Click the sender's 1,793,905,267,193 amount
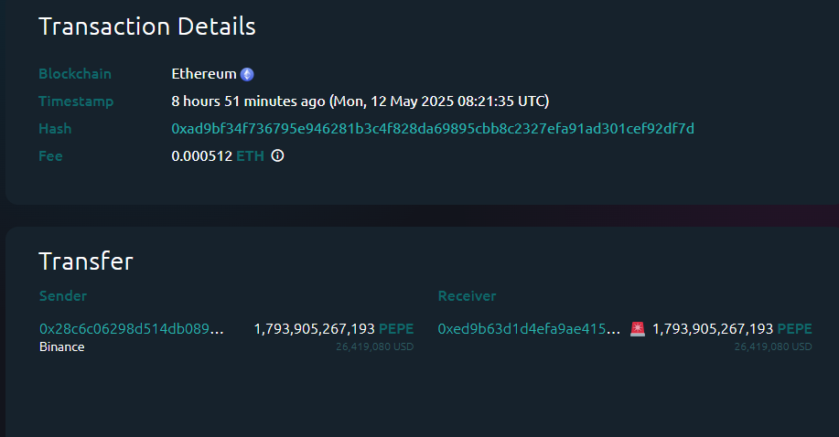839x437 pixels. (x=314, y=328)
